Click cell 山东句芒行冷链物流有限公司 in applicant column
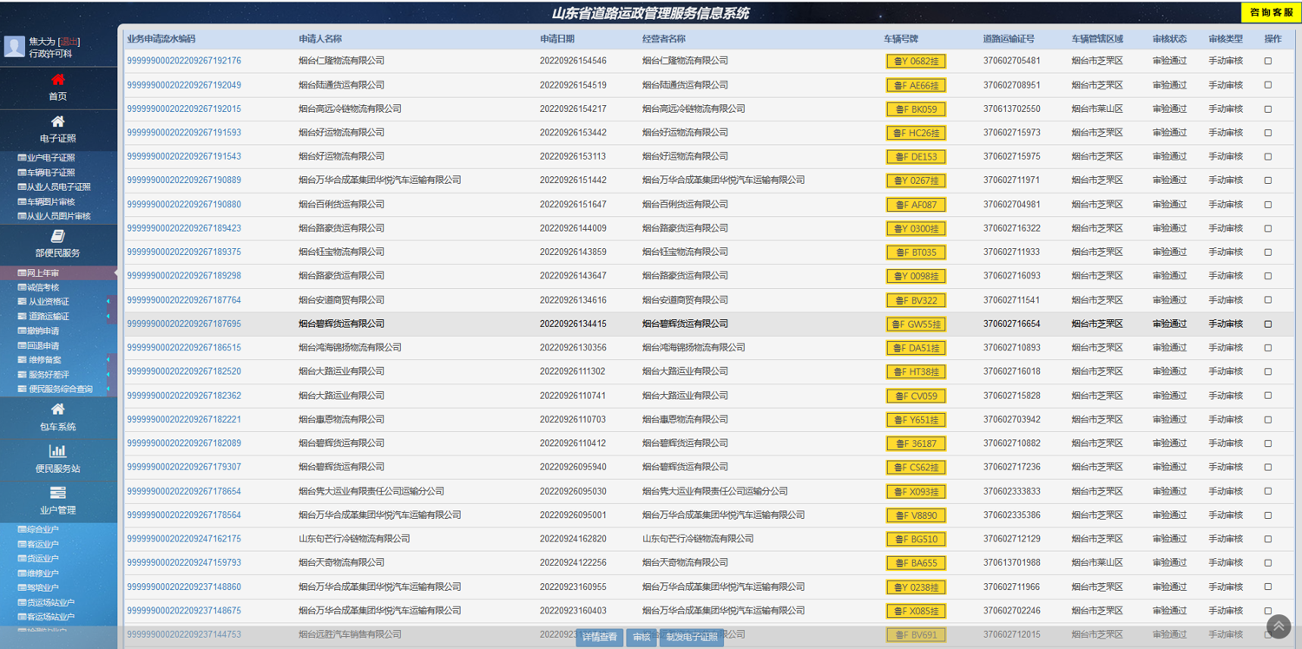This screenshot has height=649, width=1302. tap(354, 539)
